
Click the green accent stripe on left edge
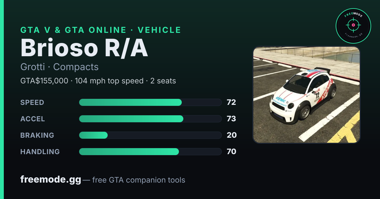coord(2,99)
